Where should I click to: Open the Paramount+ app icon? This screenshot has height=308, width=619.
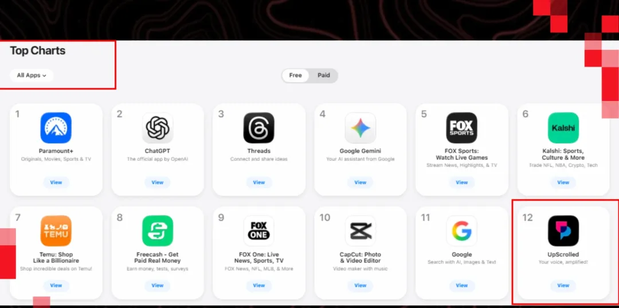56,128
